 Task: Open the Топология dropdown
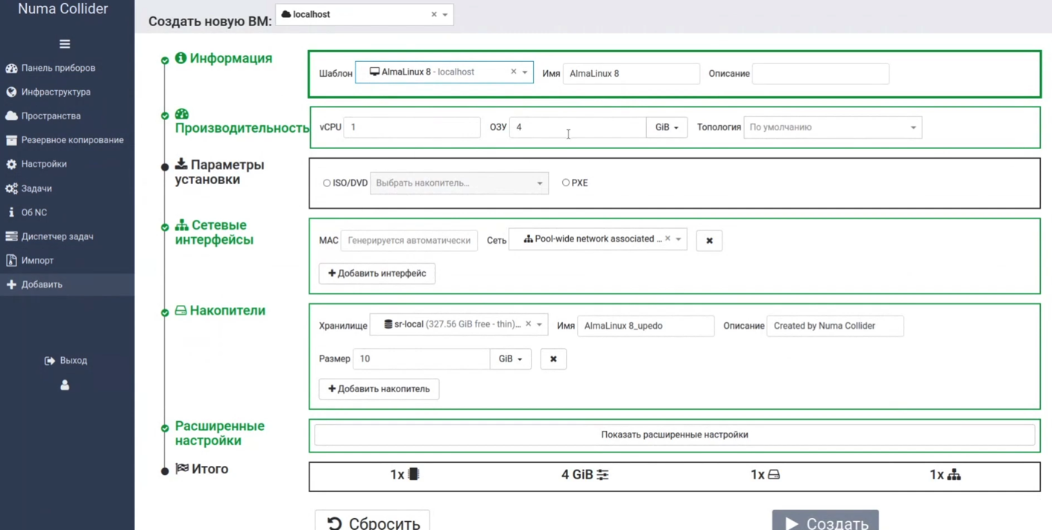point(833,127)
